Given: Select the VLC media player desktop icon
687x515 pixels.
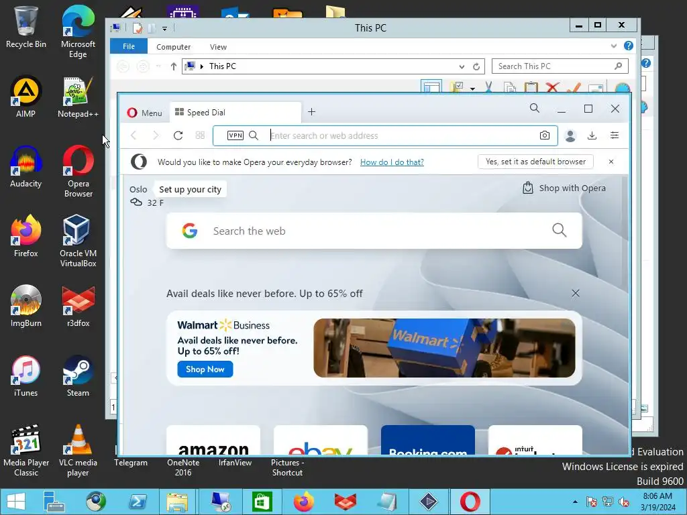Looking at the screenshot, I should (78, 450).
